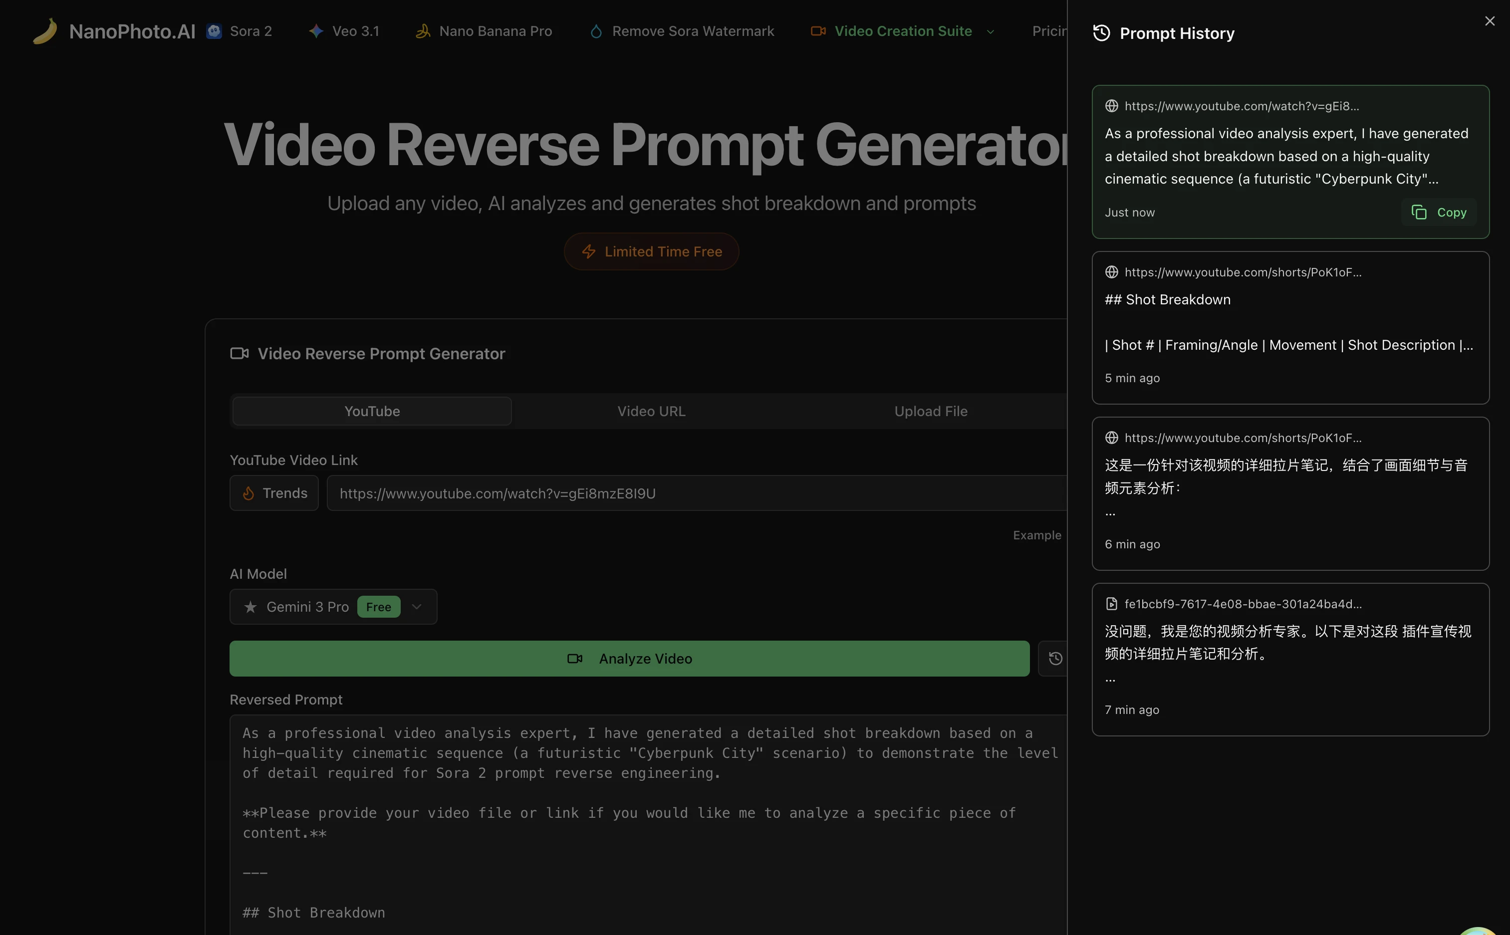The image size is (1510, 935).
Task: Open the Prompt History clock icon
Action: click(x=1102, y=33)
